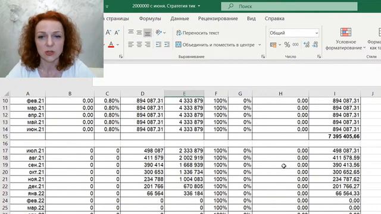
Task: Open the text orientation tool
Action: (x=159, y=33)
